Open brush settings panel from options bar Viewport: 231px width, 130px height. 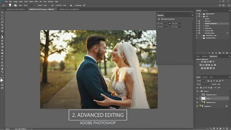coord(16,5)
